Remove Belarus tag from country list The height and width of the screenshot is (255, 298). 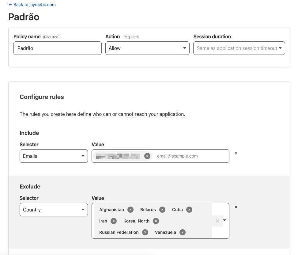click(x=162, y=210)
